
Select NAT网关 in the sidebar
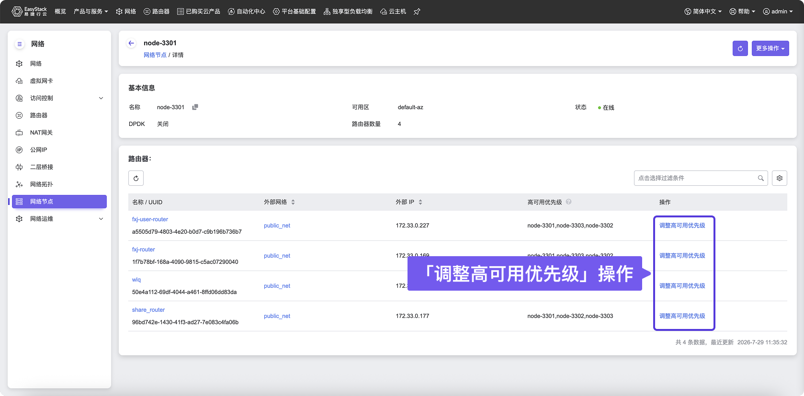(x=59, y=133)
